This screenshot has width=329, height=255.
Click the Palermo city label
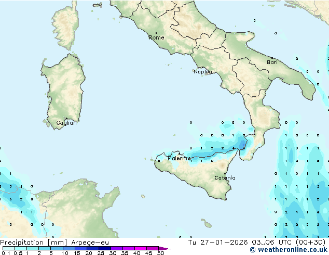pyautogui.click(x=179, y=158)
